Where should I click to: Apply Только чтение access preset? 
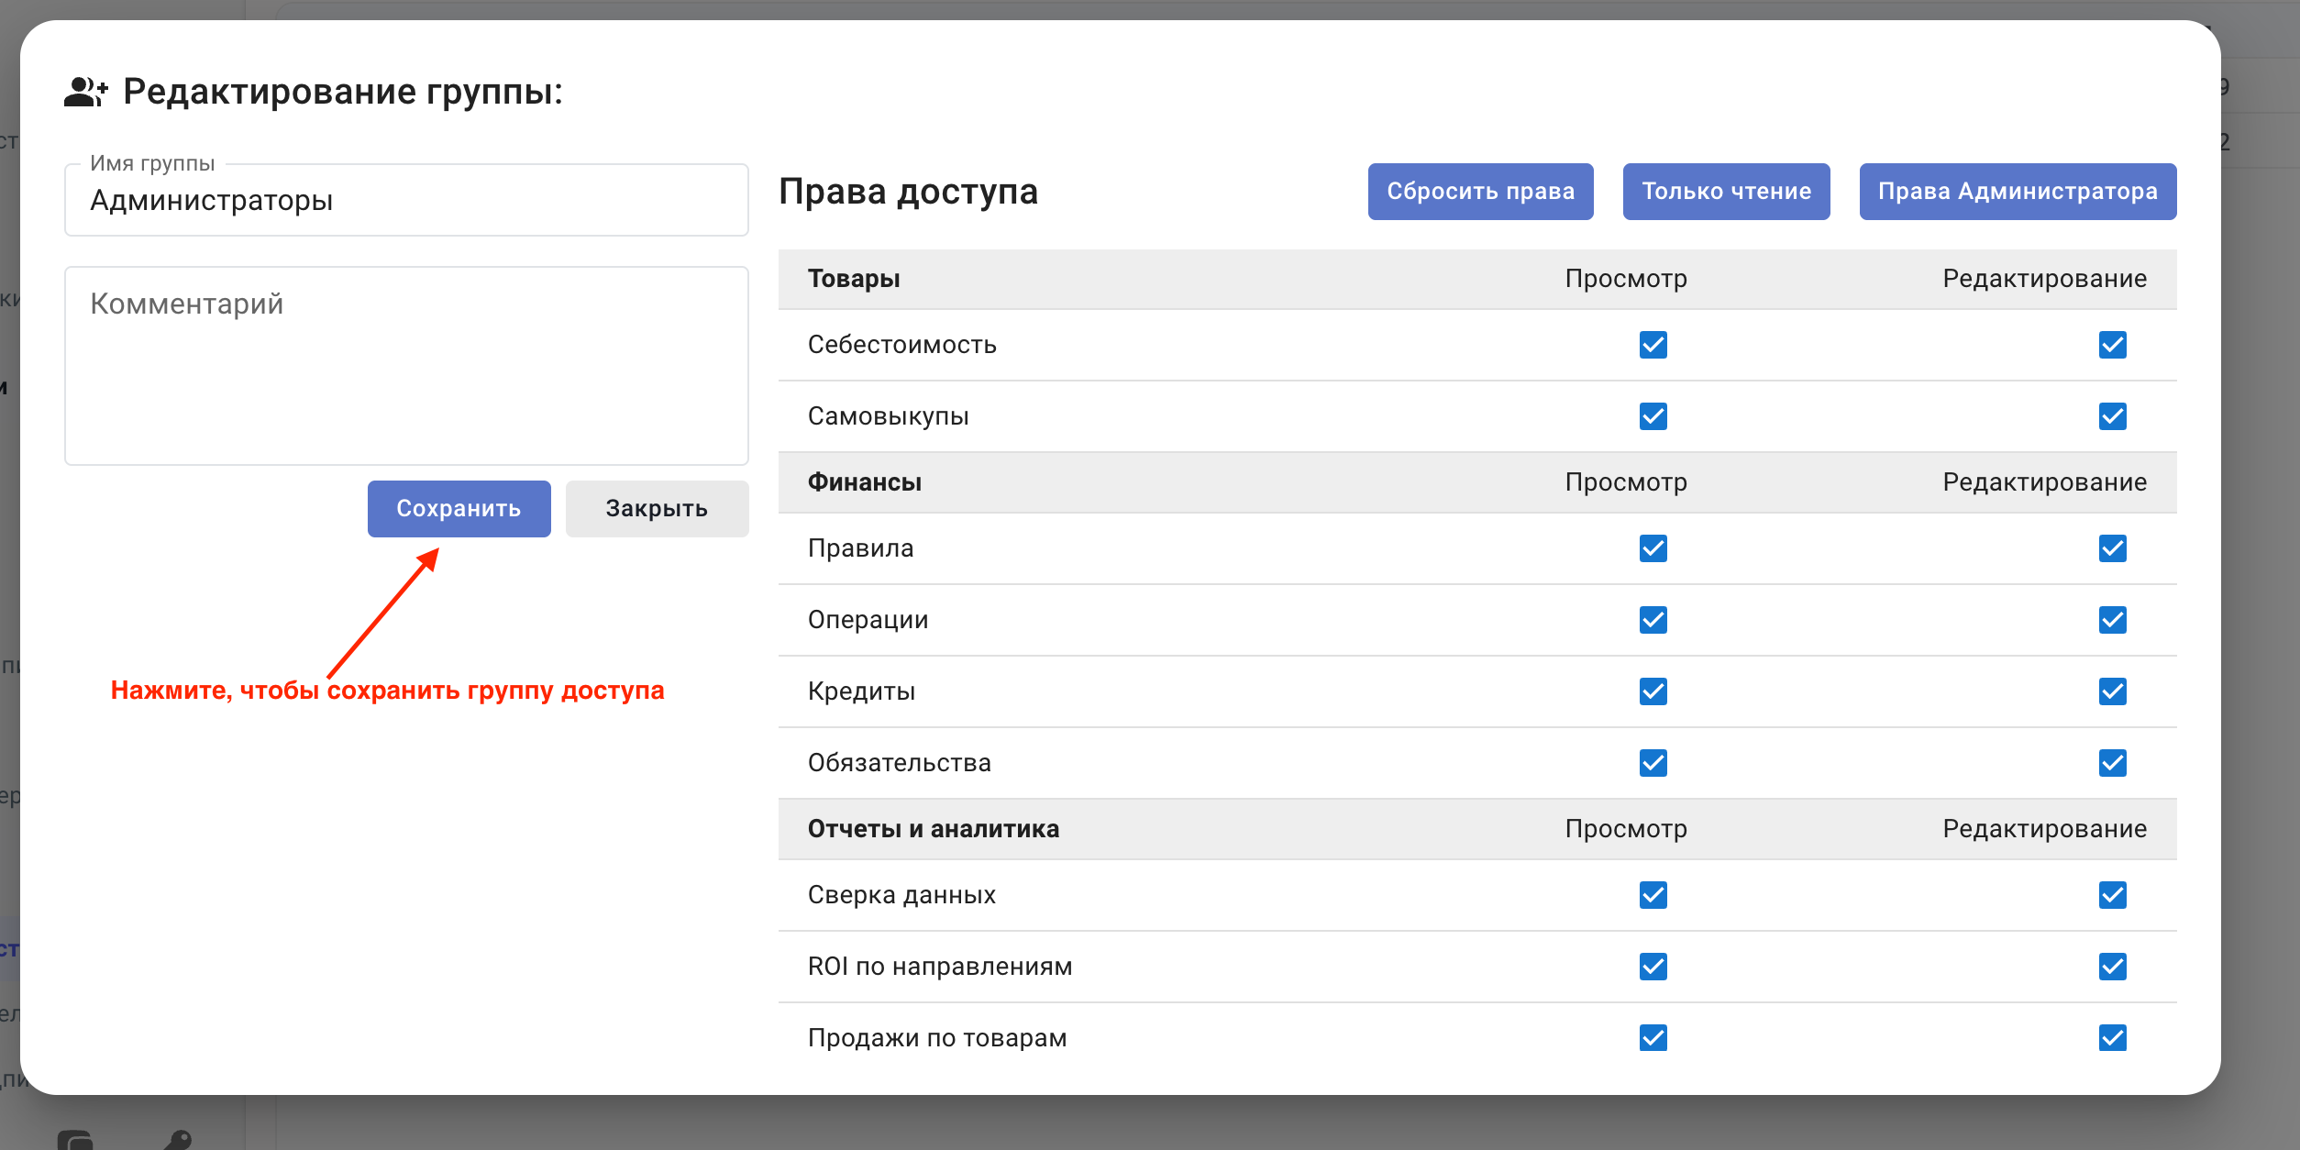pos(1726,192)
